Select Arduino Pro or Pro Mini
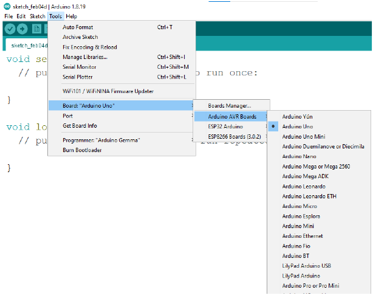Screen dimensions: 373x295 point(320,286)
